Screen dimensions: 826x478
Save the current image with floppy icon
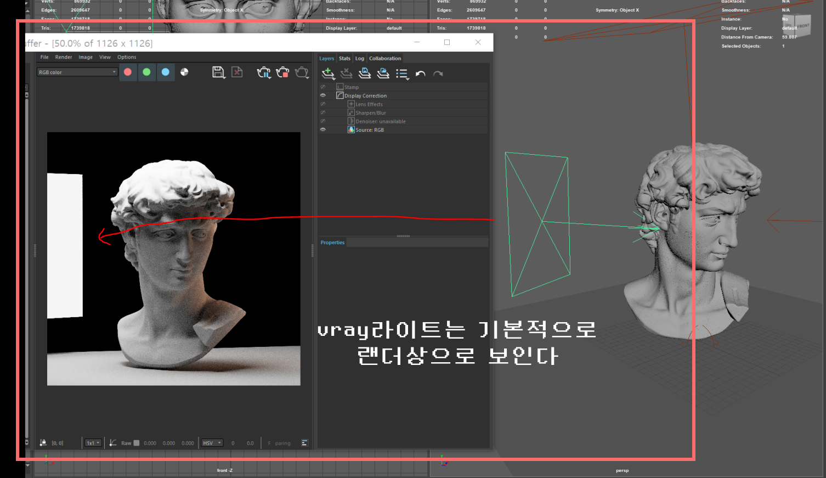(x=219, y=72)
